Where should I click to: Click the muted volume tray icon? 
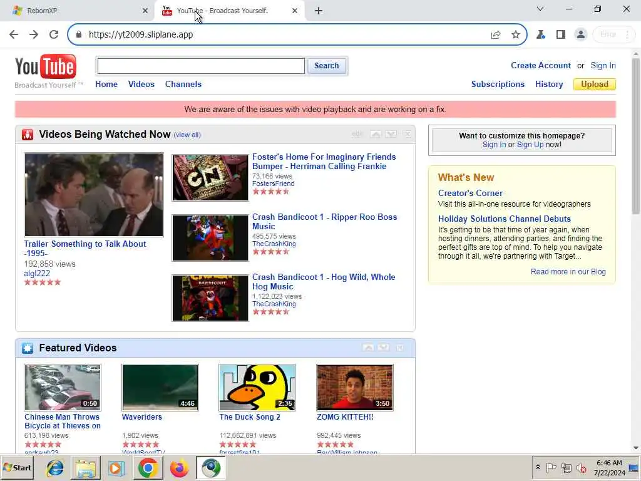coord(581,467)
